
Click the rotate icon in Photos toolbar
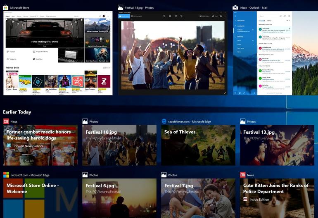[182, 16]
